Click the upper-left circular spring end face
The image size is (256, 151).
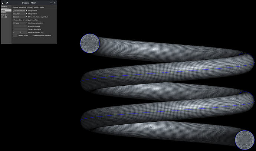[x=90, y=43]
